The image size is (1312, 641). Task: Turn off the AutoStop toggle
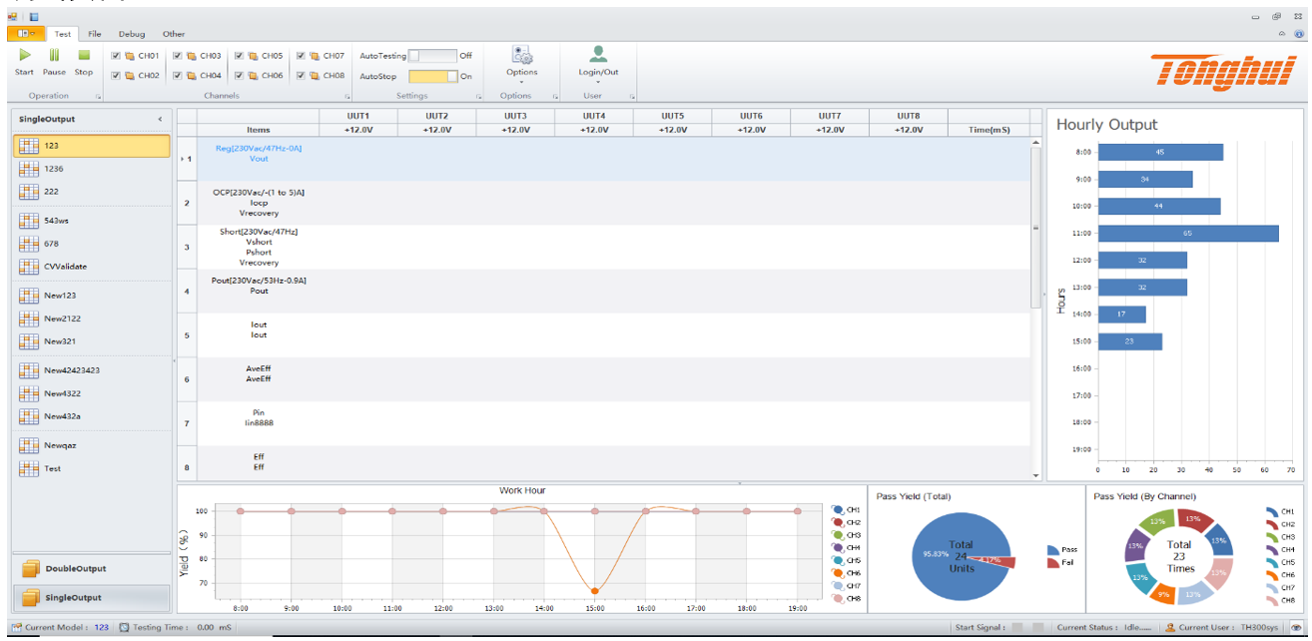[x=433, y=76]
